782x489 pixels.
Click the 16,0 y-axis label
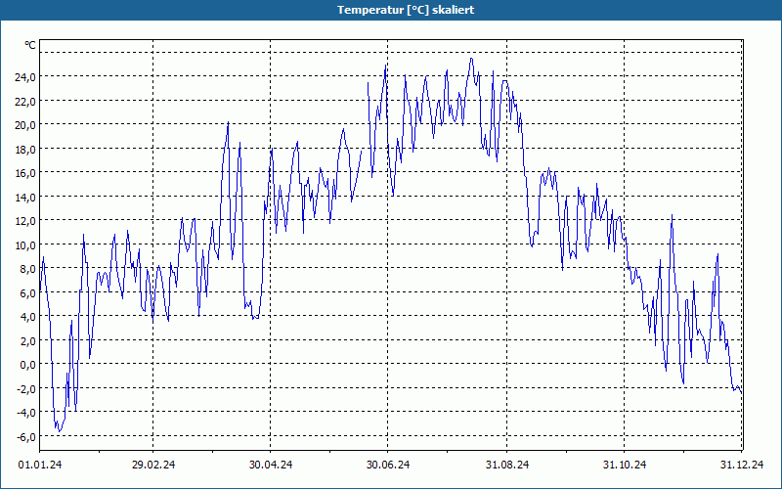pyautogui.click(x=27, y=173)
